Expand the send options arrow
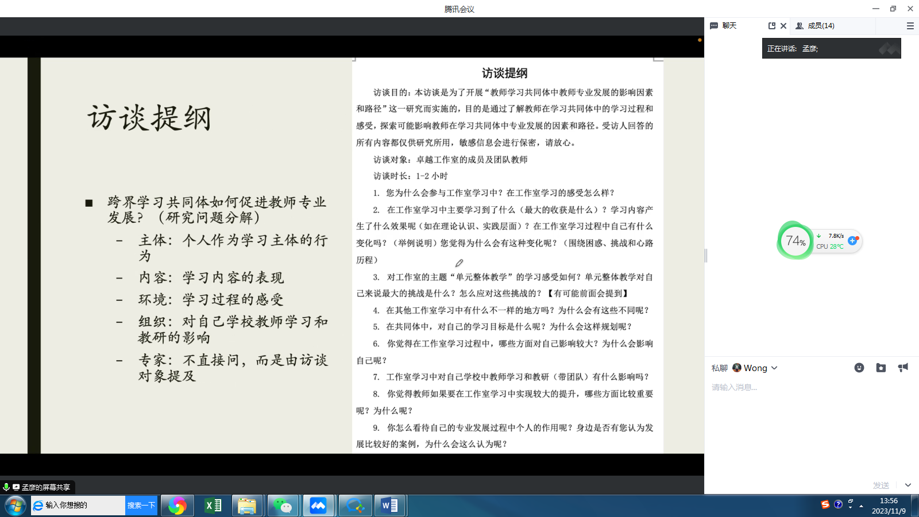Viewport: 919px width, 517px height. 908,485
